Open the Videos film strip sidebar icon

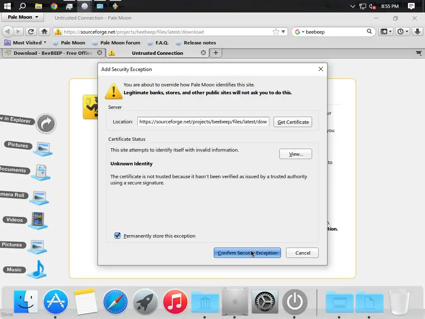38,220
